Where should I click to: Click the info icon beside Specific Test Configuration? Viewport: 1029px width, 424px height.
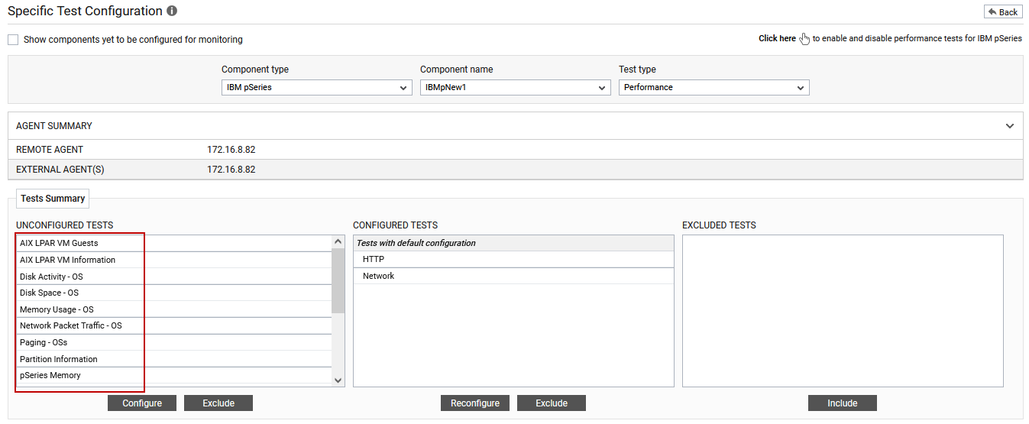[x=172, y=11]
